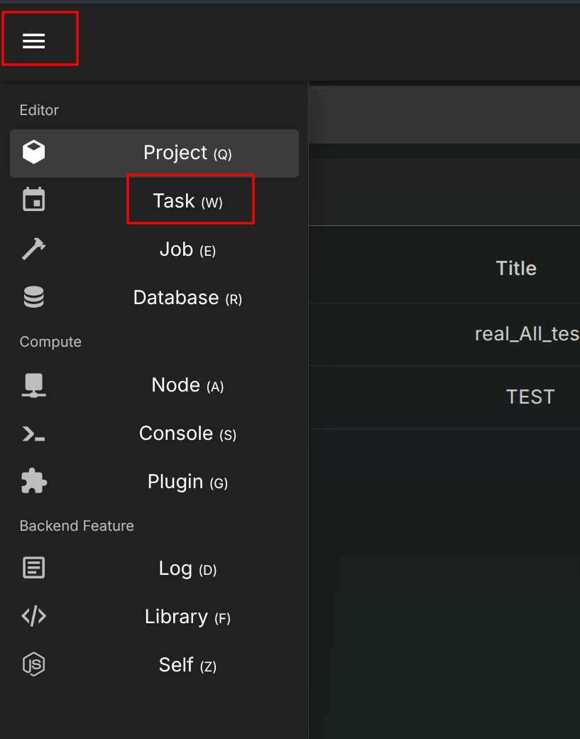The image size is (580, 739).
Task: Select the real_All_tes project row
Action: click(x=527, y=334)
